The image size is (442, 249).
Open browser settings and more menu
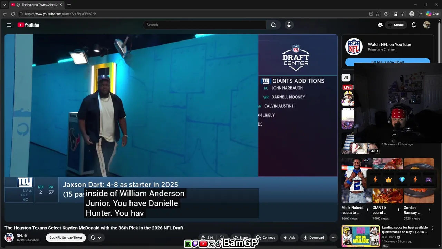pos(420,14)
